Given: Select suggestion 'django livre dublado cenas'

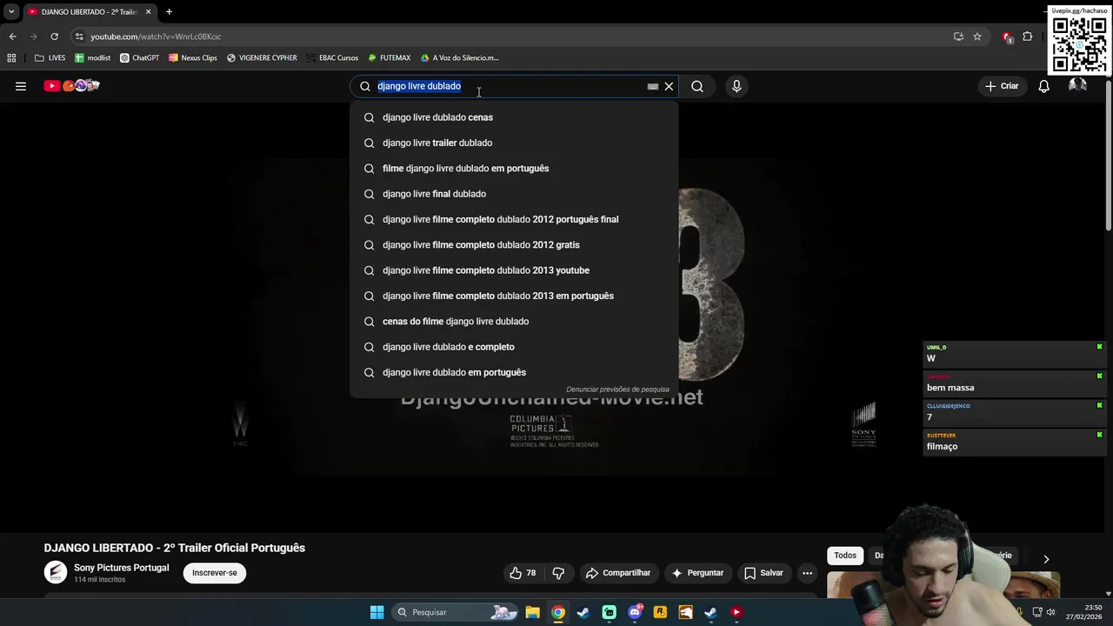Looking at the screenshot, I should click(514, 117).
